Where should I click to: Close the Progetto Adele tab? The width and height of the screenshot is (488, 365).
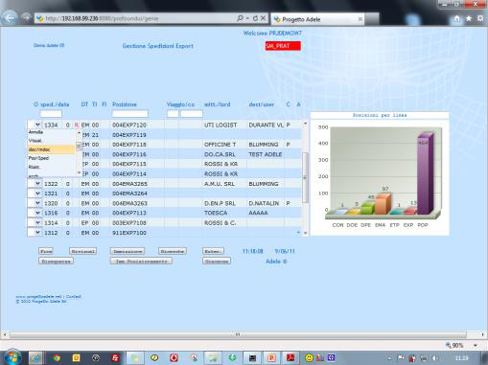(x=360, y=19)
